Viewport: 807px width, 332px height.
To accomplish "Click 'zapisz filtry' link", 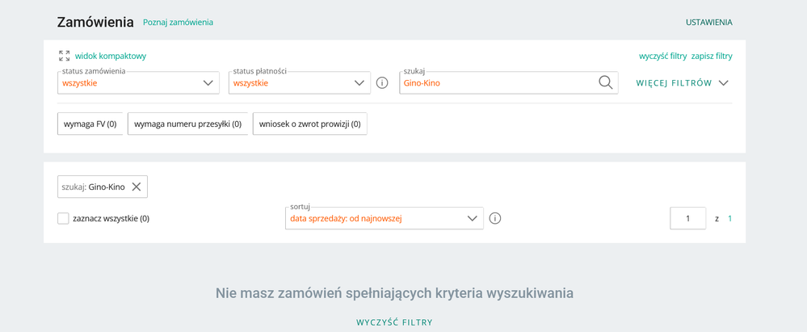I will tap(712, 57).
